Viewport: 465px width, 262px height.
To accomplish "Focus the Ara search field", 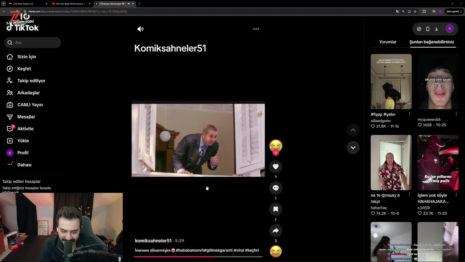I will tap(33, 43).
